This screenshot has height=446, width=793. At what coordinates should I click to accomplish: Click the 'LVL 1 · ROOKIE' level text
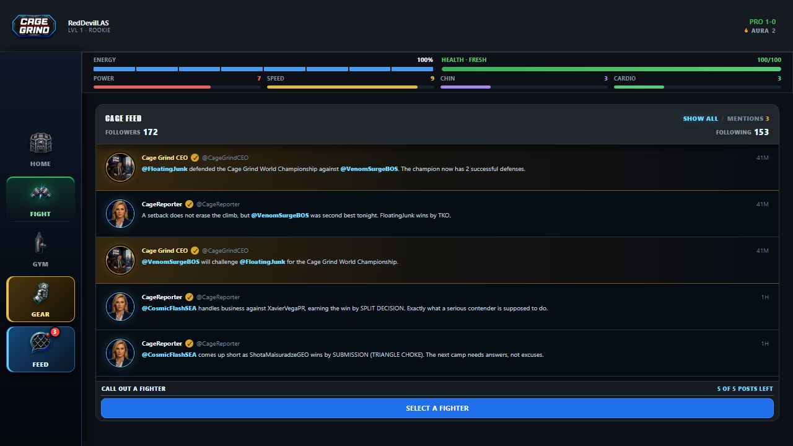89,30
